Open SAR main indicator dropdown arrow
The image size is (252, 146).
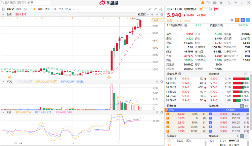pos(3,15)
